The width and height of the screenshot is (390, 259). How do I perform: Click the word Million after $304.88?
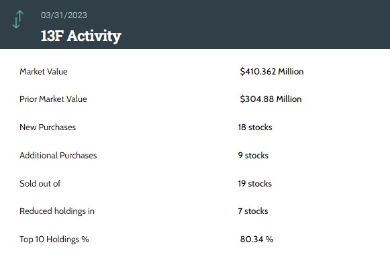(x=289, y=99)
